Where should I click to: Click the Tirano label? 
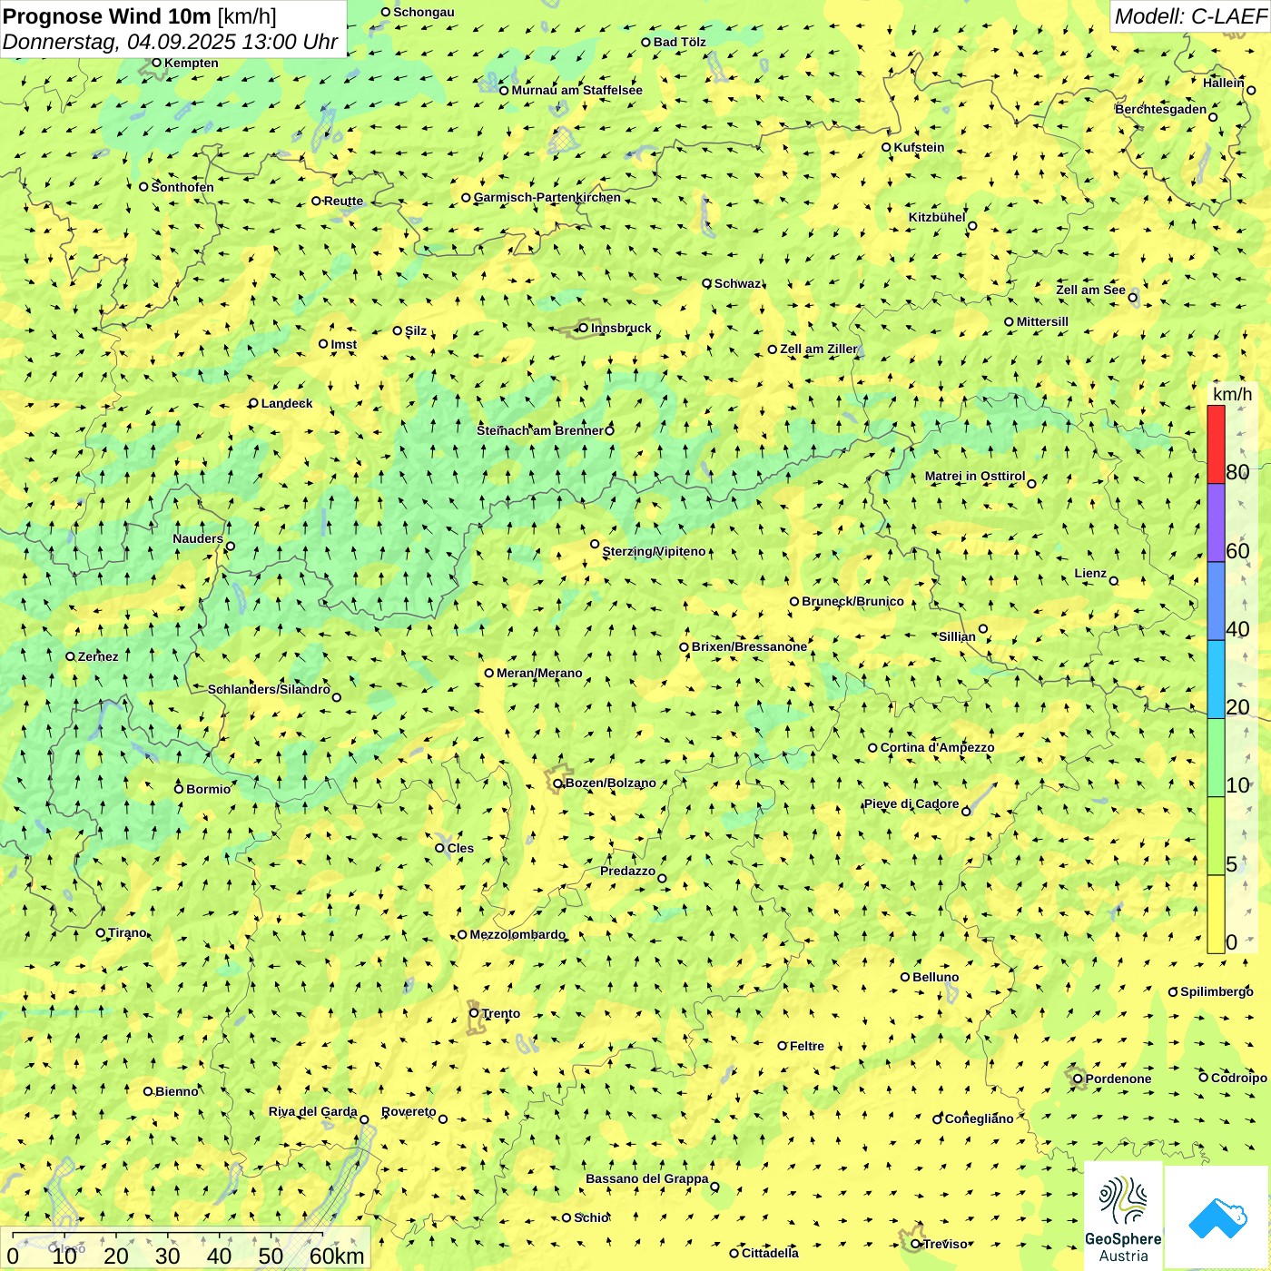pos(127,932)
